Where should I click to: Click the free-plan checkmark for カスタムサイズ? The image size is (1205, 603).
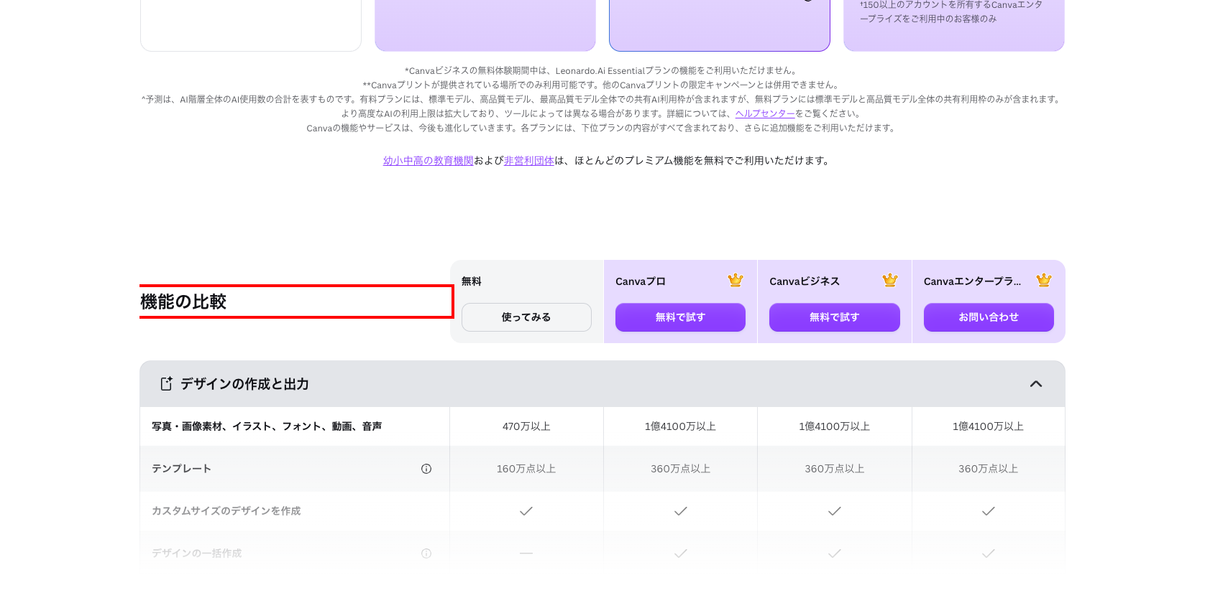click(x=526, y=511)
